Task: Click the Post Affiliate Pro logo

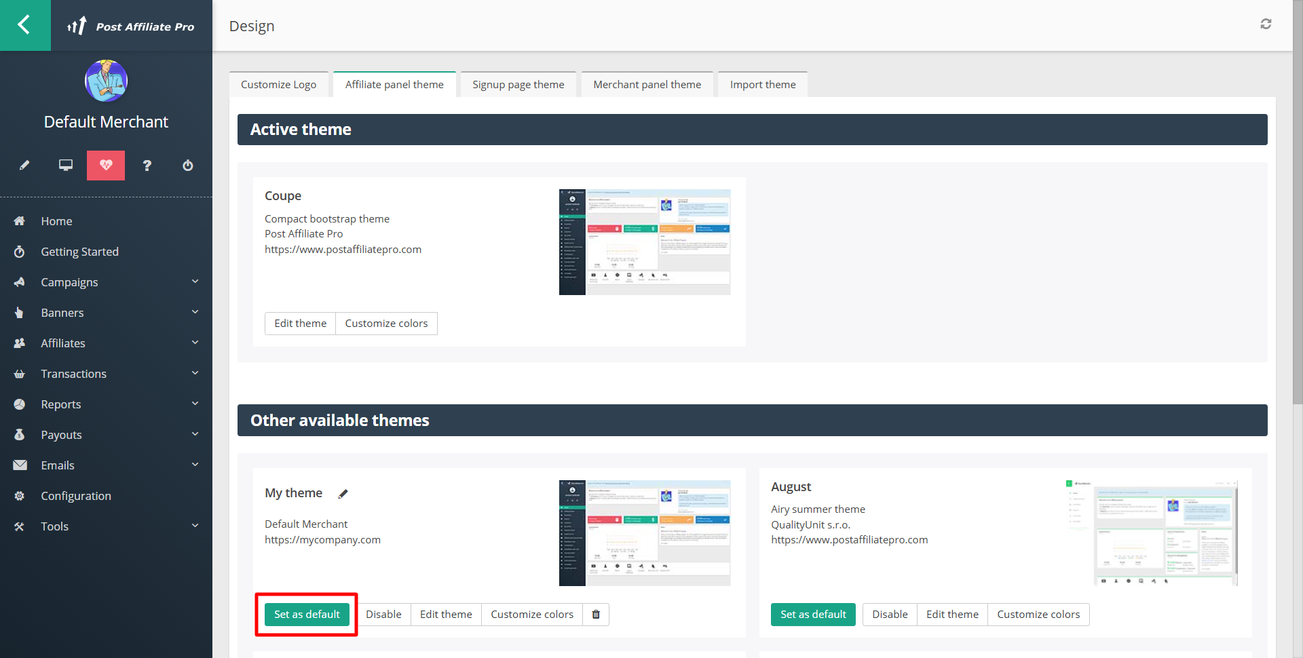Action: tap(131, 26)
